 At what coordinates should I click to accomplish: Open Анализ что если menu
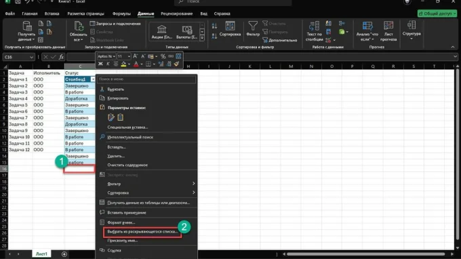[367, 31]
